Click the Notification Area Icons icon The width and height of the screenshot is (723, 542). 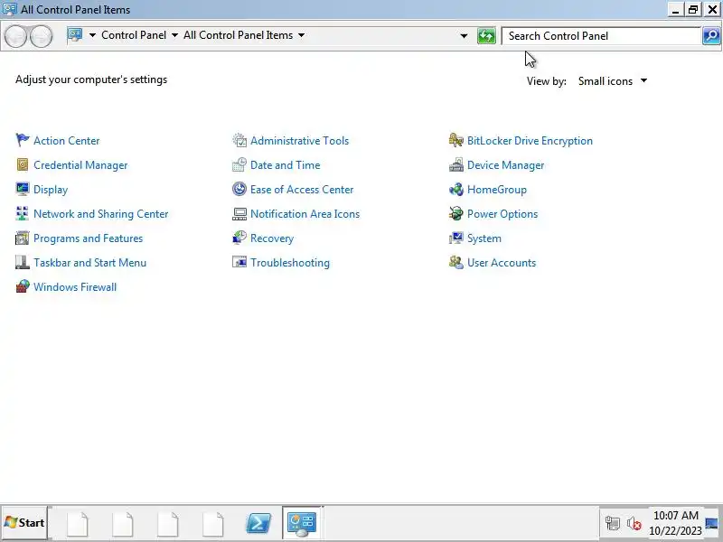(239, 213)
